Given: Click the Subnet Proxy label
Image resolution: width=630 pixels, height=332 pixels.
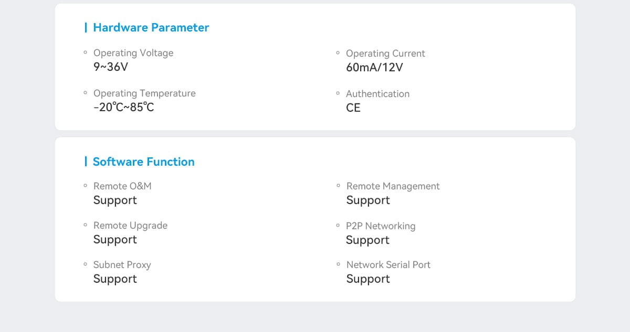Looking at the screenshot, I should coord(122,265).
